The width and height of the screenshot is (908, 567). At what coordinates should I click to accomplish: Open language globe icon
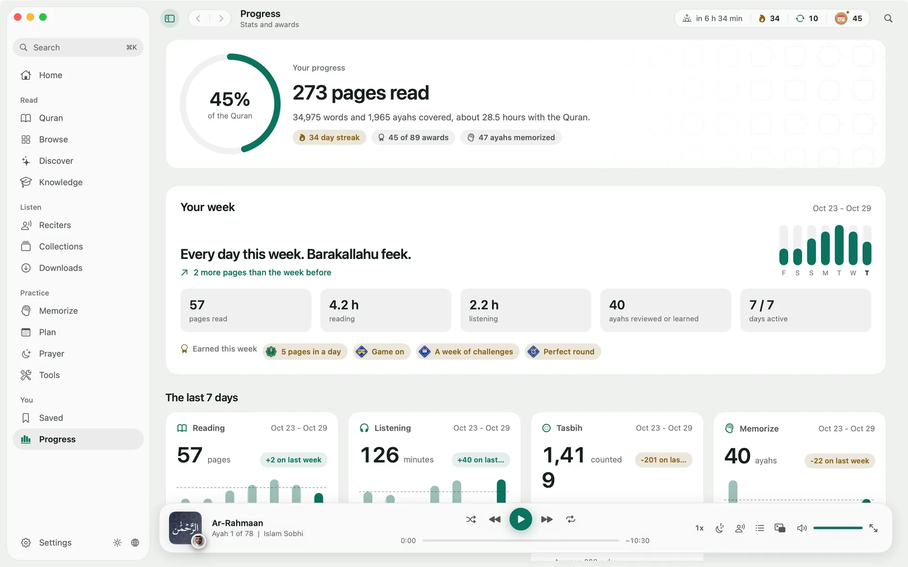coord(135,542)
